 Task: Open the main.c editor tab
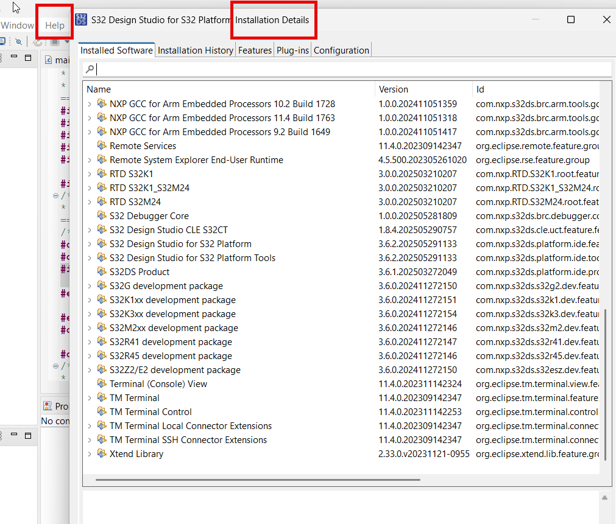57,60
